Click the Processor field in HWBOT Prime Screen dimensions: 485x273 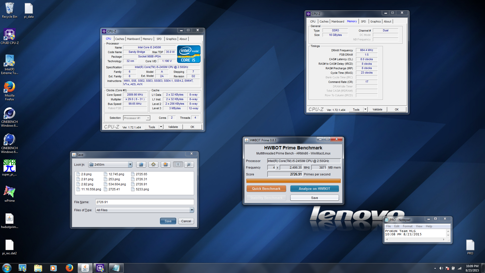click(304, 161)
